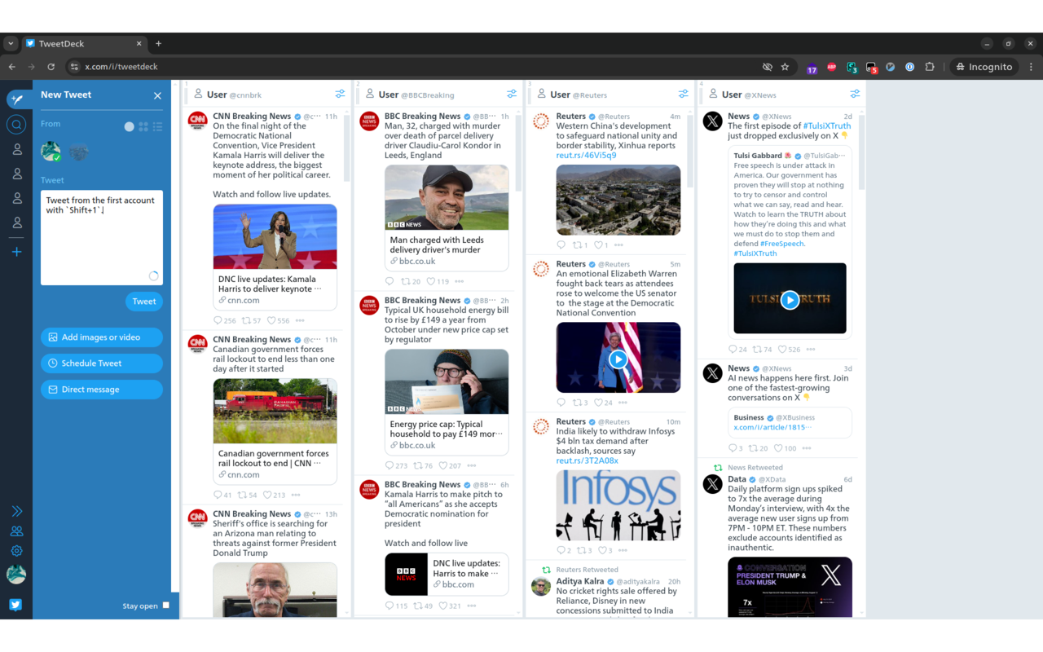Expand the sidebar using the double chevron
This screenshot has height=652, width=1043.
pyautogui.click(x=16, y=511)
